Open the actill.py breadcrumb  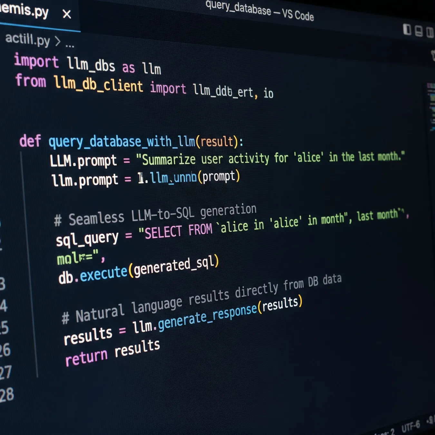(28, 39)
